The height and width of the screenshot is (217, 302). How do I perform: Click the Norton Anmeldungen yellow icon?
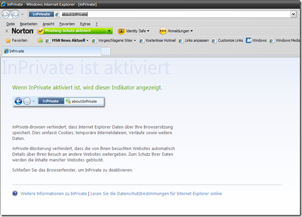[163, 31]
